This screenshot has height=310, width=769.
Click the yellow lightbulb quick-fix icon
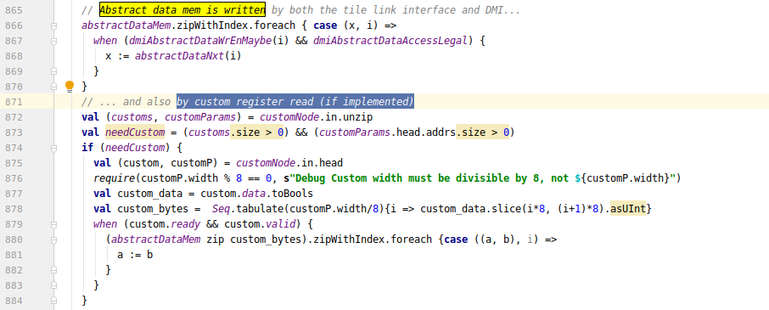pos(70,87)
